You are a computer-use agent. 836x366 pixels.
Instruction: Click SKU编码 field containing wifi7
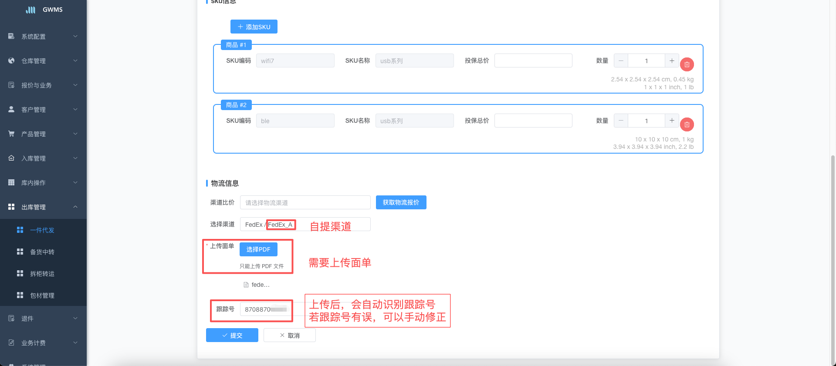[295, 60]
